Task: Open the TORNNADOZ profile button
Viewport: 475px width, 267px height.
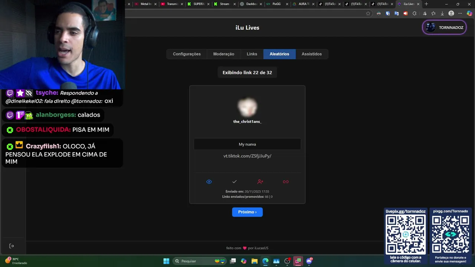Action: tap(444, 27)
